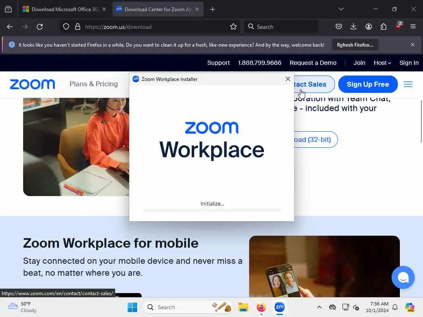Show hidden system tray icons
Image resolution: width=423 pixels, height=317 pixels.
coord(319,307)
